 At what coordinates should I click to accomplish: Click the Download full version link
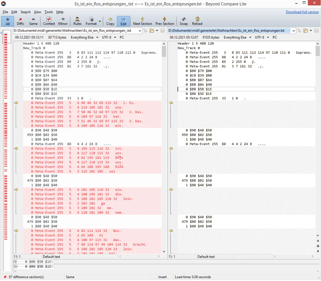click(302, 12)
